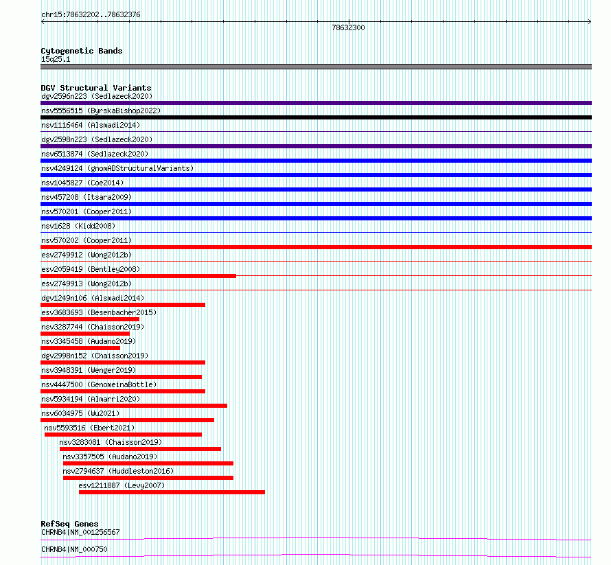Click the red bar for esv3683693
The width and height of the screenshot is (611, 565).
pos(90,319)
